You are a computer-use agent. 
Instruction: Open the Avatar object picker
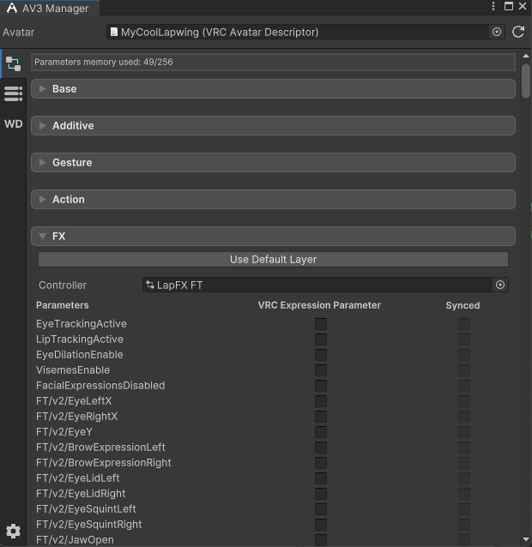[x=496, y=32]
